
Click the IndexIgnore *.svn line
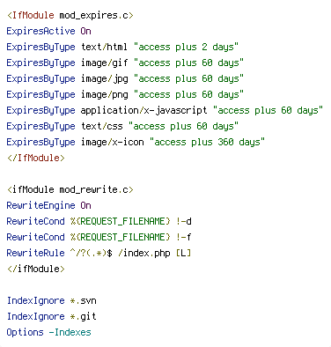(51, 300)
